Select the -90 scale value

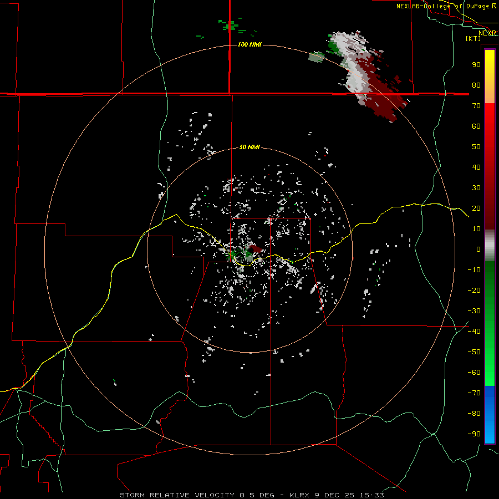(474, 434)
